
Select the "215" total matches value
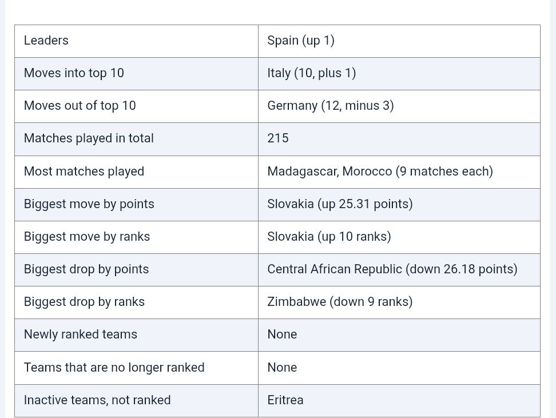pos(278,138)
